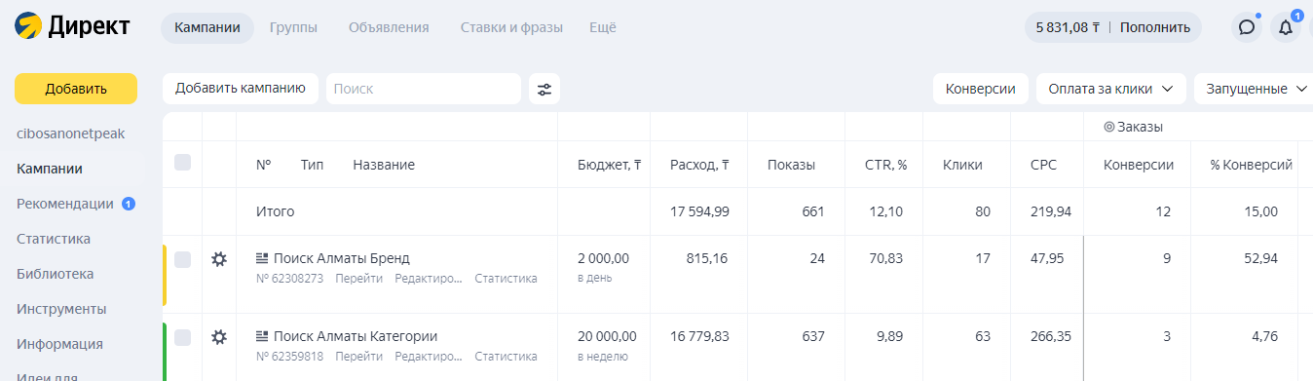1313x381 pixels.
Task: Click the Yandex Direct logo
Action: click(x=73, y=26)
